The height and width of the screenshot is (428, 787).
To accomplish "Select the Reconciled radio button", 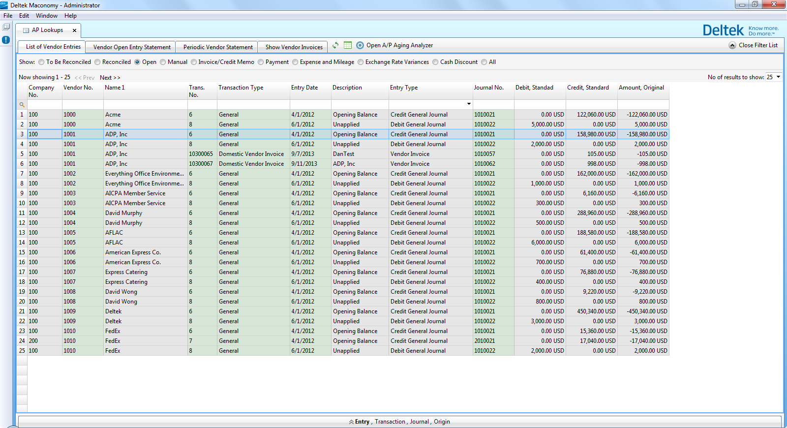I will click(97, 62).
